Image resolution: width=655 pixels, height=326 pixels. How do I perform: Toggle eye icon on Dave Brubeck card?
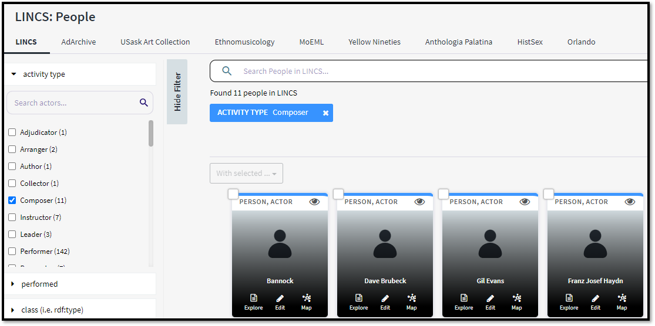[x=419, y=202]
